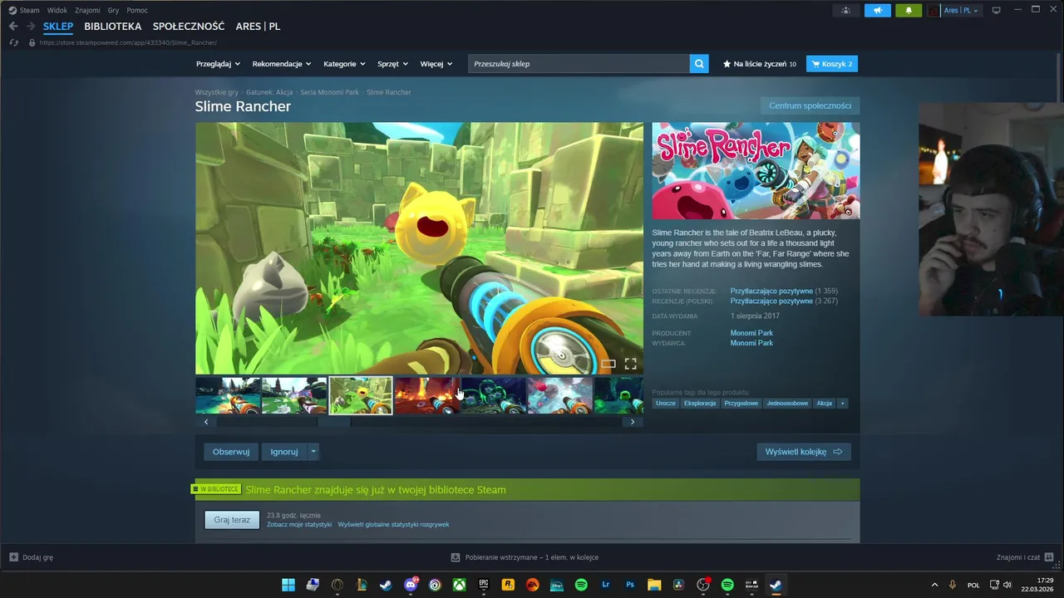Open the Widok menu
The width and height of the screenshot is (1064, 598).
[57, 10]
